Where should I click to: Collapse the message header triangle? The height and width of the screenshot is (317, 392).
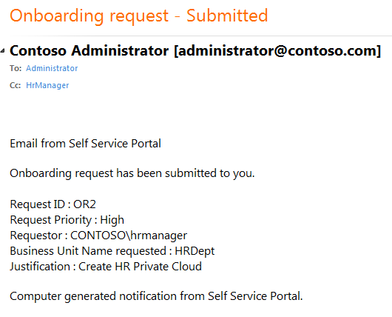tap(2, 51)
